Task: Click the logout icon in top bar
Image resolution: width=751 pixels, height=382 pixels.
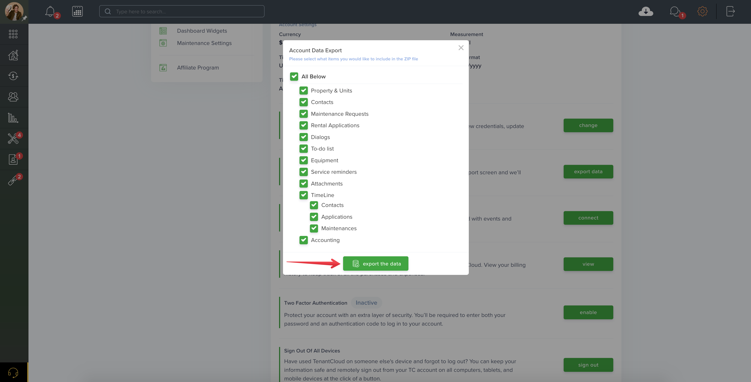Action: point(731,11)
